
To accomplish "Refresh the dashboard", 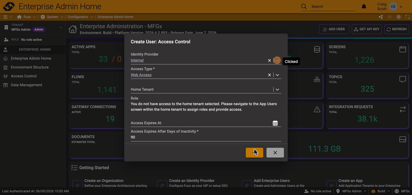I will tap(396, 29).
